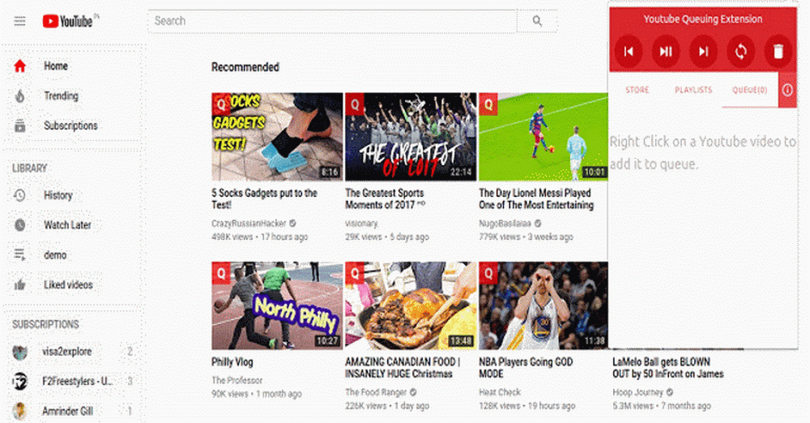
Task: Open the NBA player video thumbnail
Action: [x=544, y=305]
